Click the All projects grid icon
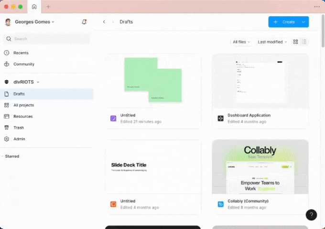Screen dimensions: 325x229 point(7,105)
